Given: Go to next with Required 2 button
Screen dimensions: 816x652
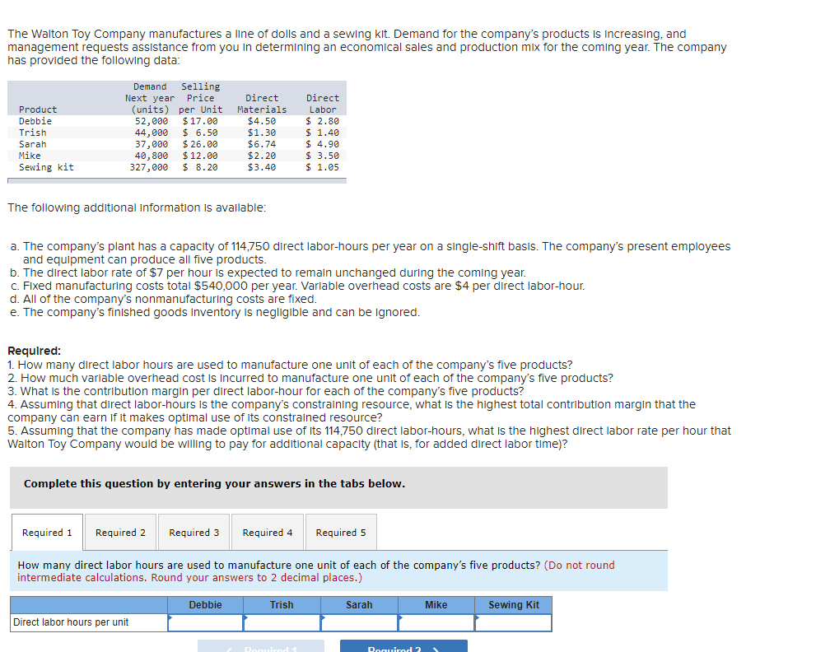Looking at the screenshot, I should tap(403, 646).
